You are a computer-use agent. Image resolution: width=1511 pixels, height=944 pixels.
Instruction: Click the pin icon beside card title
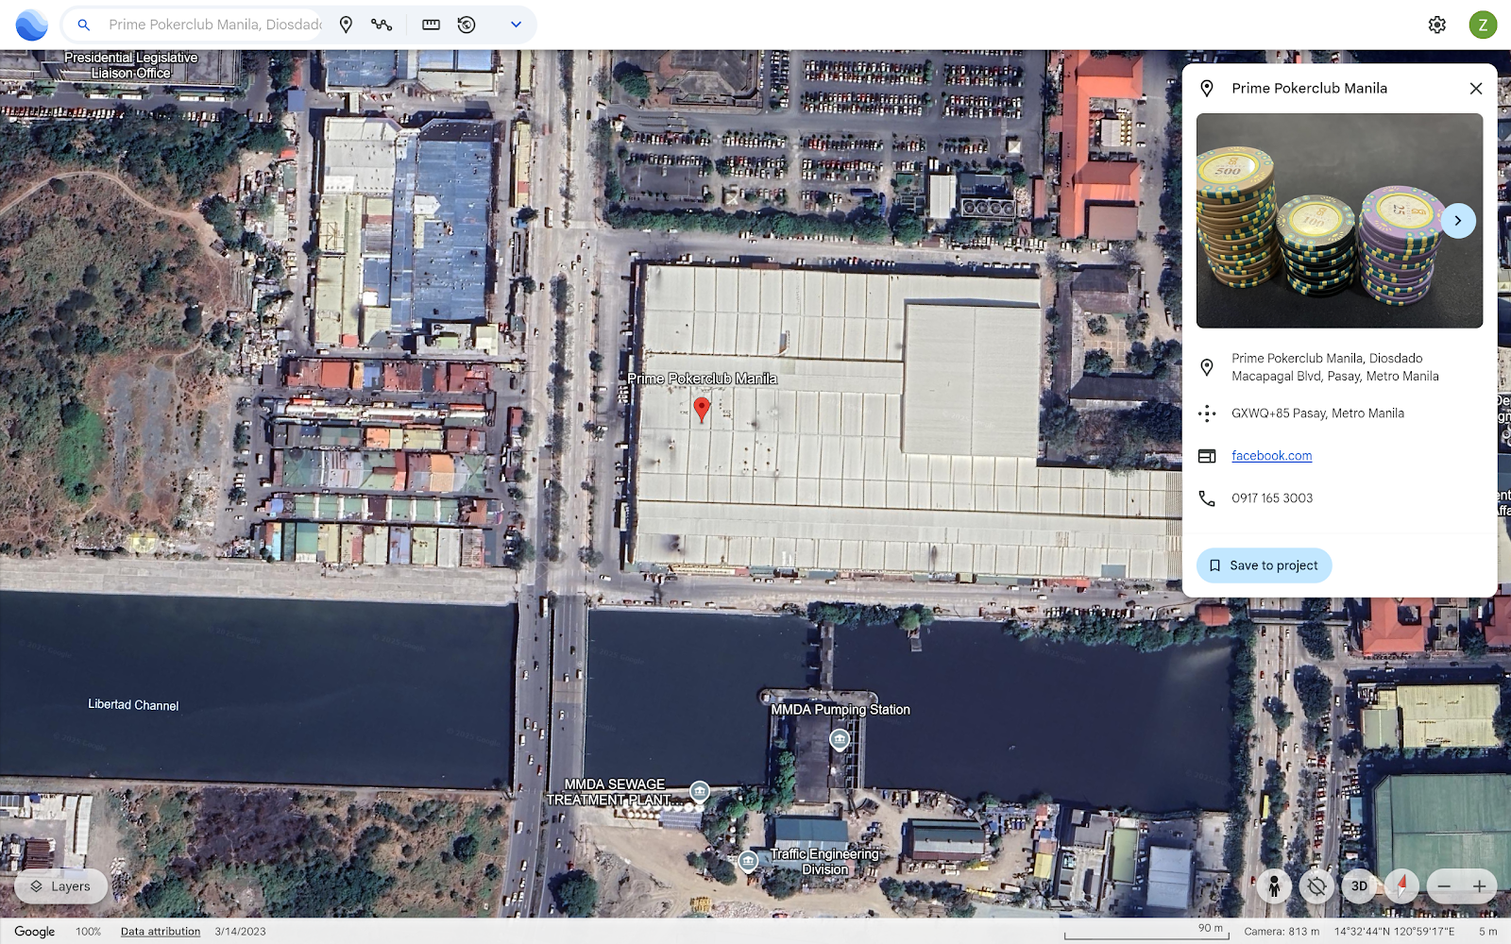pos(1207,88)
